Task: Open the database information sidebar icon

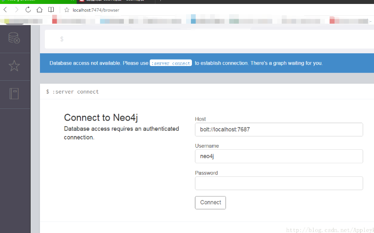Action: (14, 38)
